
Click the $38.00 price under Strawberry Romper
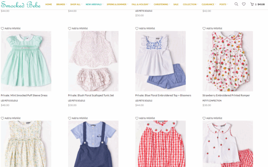pyautogui.click(x=207, y=105)
